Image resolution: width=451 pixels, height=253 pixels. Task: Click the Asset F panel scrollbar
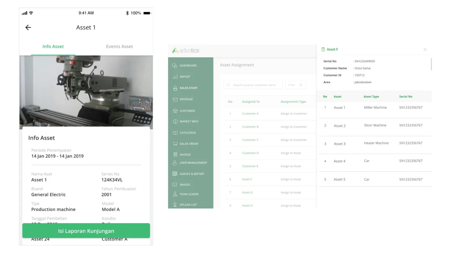click(x=431, y=64)
